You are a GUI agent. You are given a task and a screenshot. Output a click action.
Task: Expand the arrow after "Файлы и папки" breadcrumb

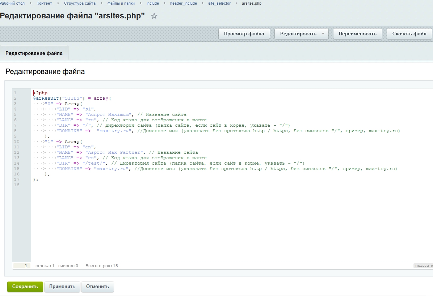point(140,3)
